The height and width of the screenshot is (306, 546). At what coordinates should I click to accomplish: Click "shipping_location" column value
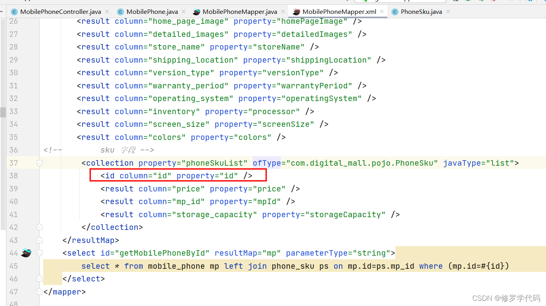[193, 60]
